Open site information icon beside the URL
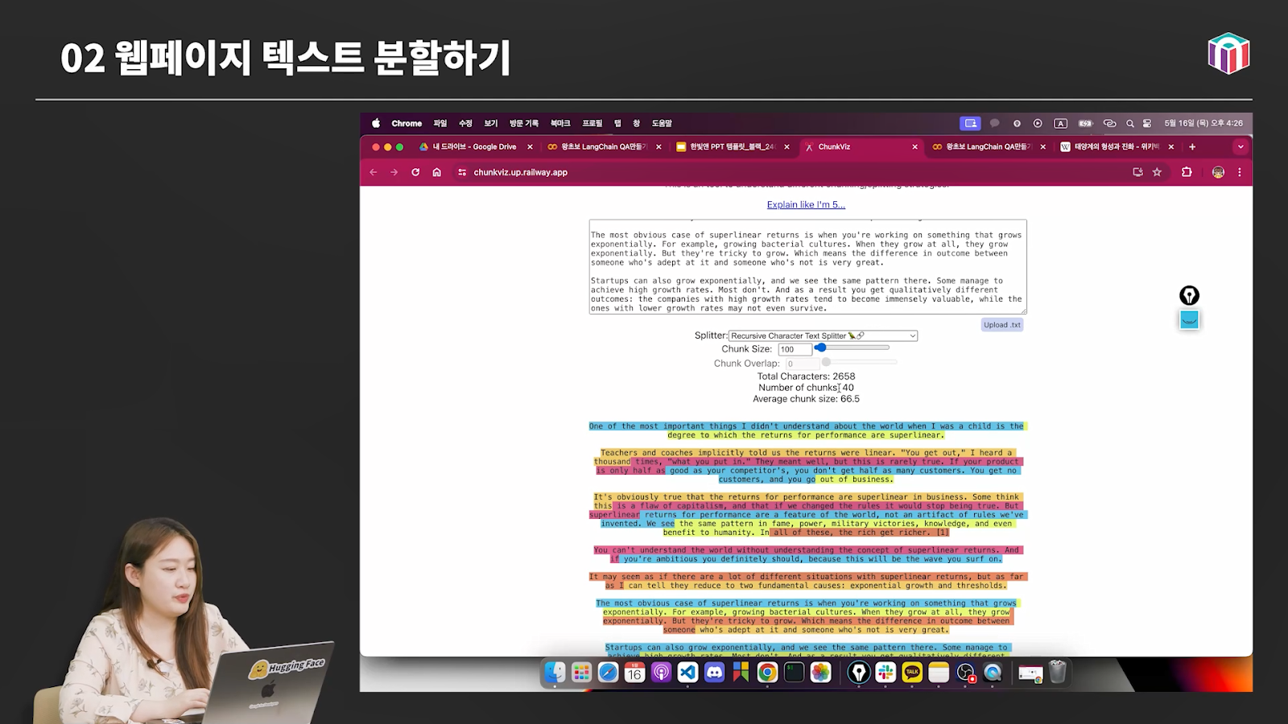Viewport: 1288px width, 724px height. (462, 172)
